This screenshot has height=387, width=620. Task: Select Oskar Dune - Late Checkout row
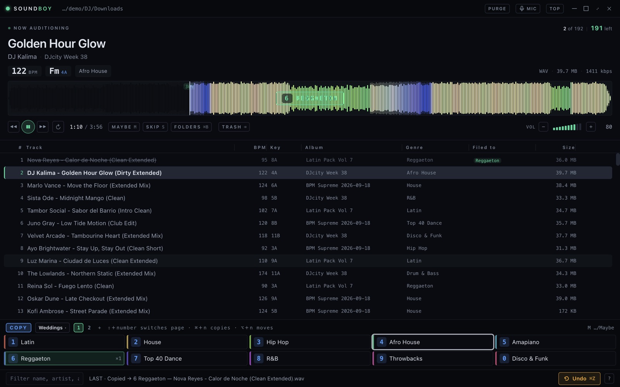point(308,299)
